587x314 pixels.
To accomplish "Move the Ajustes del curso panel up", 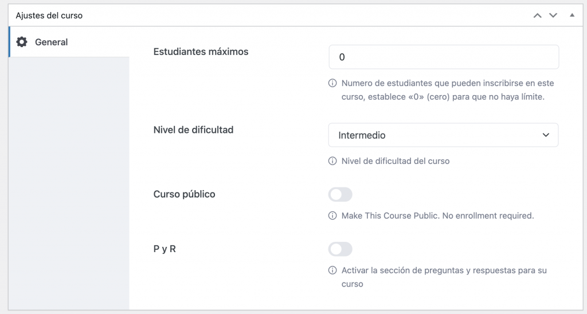I will (x=537, y=15).
